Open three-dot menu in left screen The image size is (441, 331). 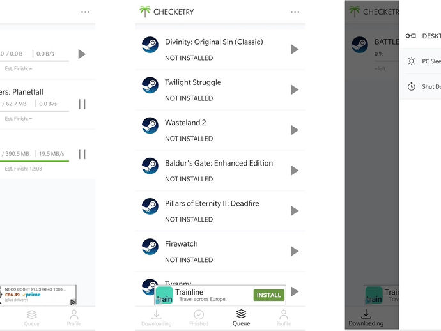click(85, 12)
